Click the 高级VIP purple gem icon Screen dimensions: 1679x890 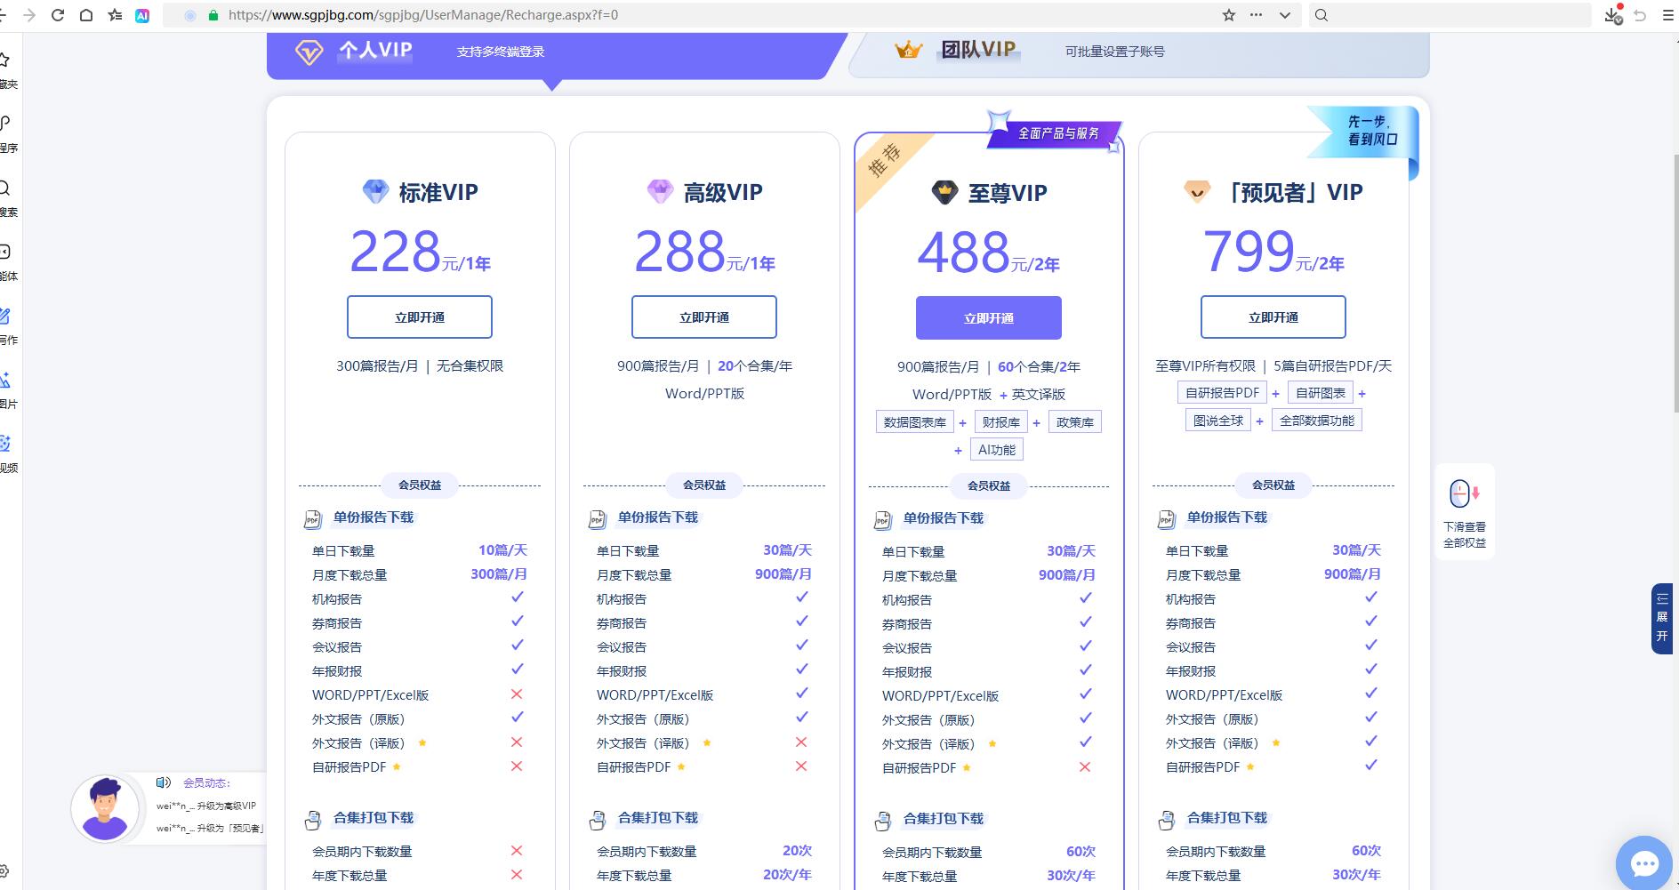[x=660, y=191]
